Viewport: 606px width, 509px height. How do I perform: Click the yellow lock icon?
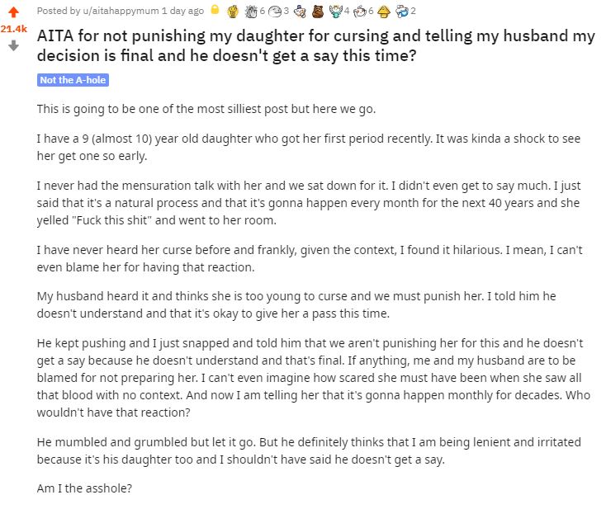pyautogui.click(x=215, y=10)
